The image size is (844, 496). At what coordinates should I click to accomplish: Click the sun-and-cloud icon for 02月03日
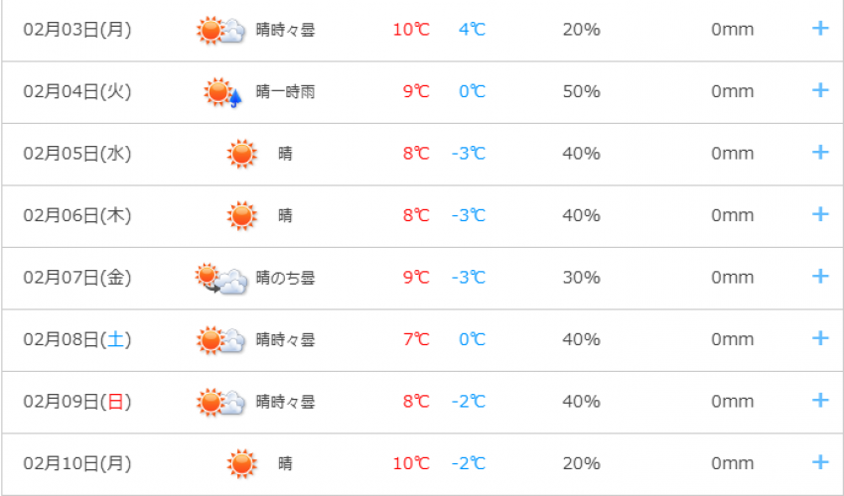(220, 31)
